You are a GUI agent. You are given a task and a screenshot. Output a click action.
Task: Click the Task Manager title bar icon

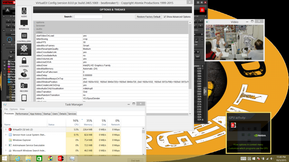[5, 104]
